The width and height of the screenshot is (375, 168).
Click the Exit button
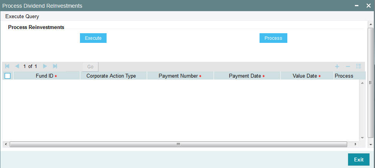(359, 160)
